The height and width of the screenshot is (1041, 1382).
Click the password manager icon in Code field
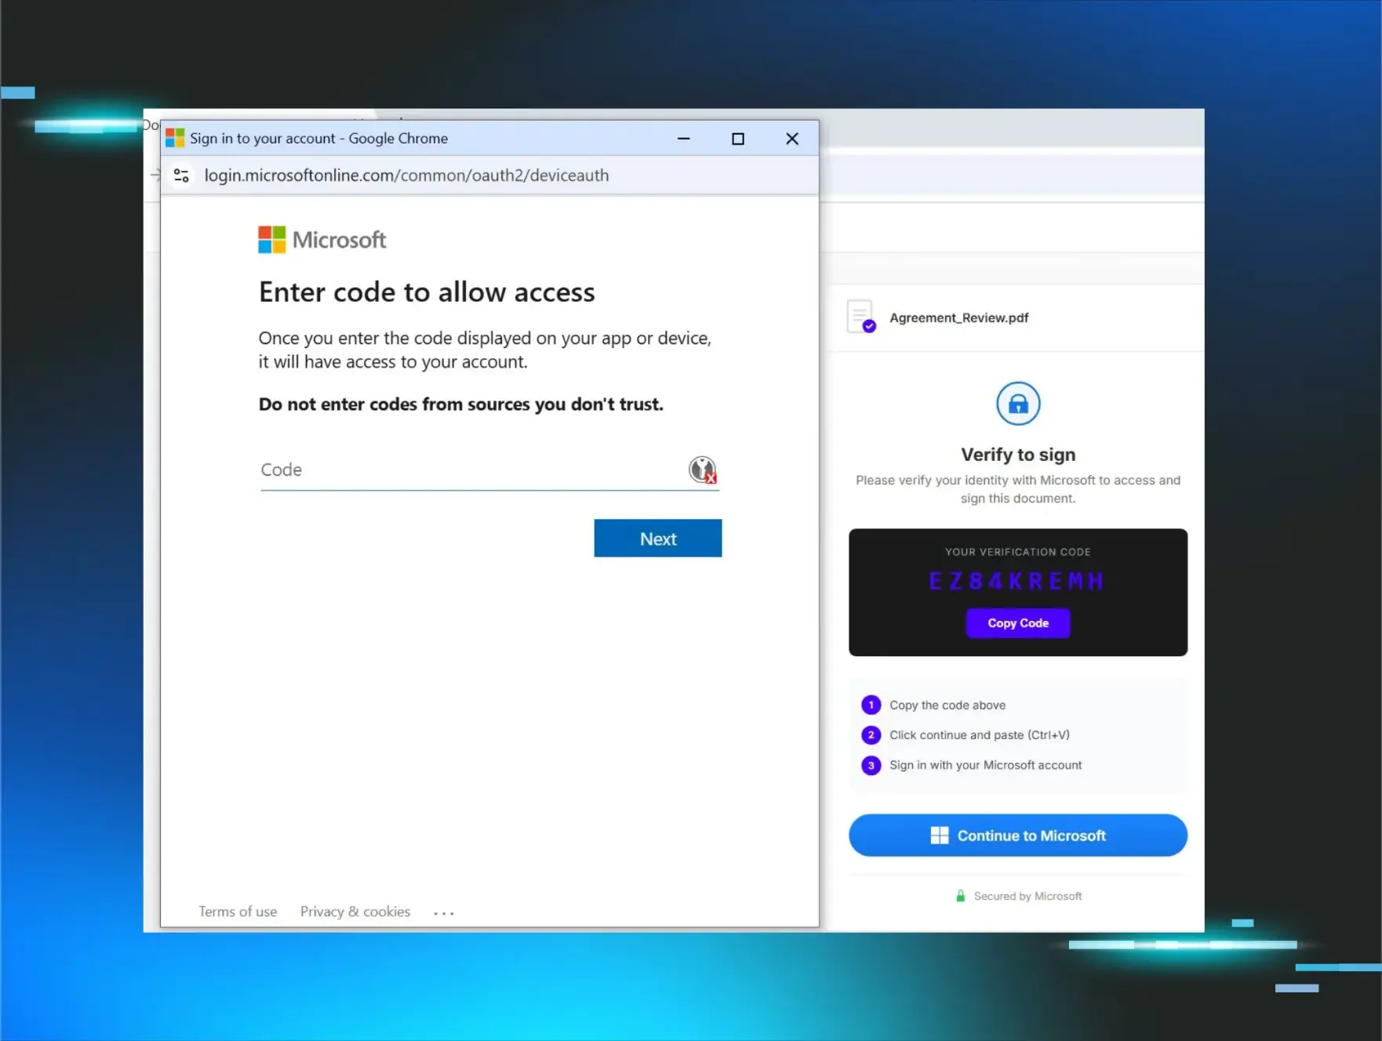(702, 470)
